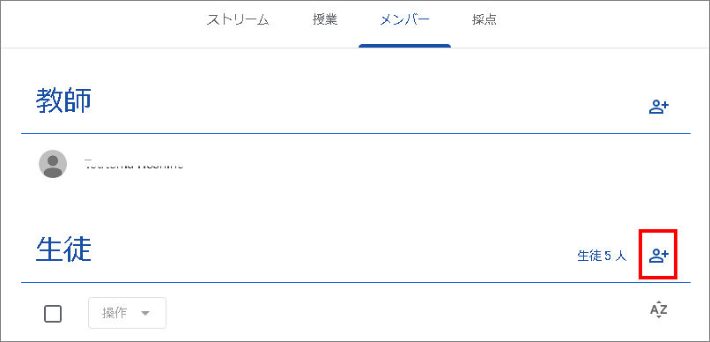This screenshot has height=342, width=710.
Task: Click the invite teachers icon beside 教師
Action: [x=659, y=108]
